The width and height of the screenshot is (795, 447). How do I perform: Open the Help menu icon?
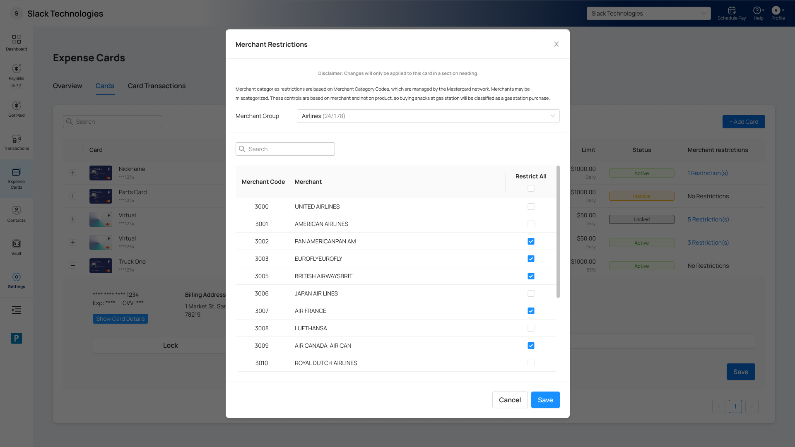coord(759,13)
